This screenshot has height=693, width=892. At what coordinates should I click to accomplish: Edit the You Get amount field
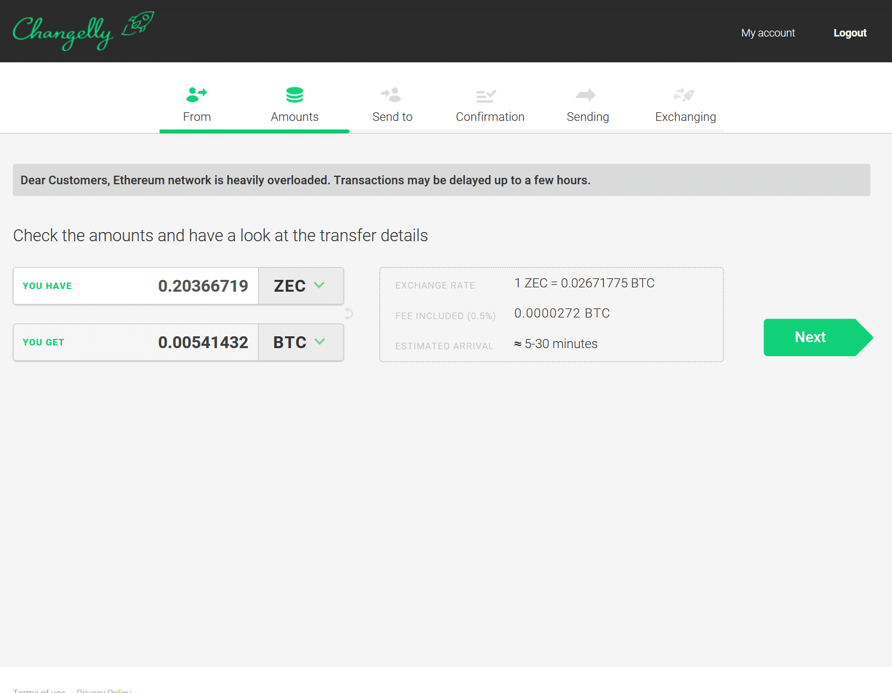[136, 342]
